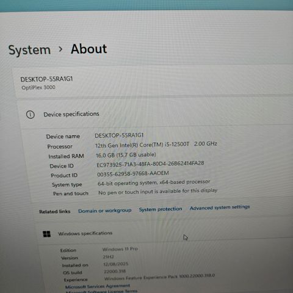Screen dimensions: 293x293
Task: Click the breadcrumb chevron arrow icon
Action: 60,49
